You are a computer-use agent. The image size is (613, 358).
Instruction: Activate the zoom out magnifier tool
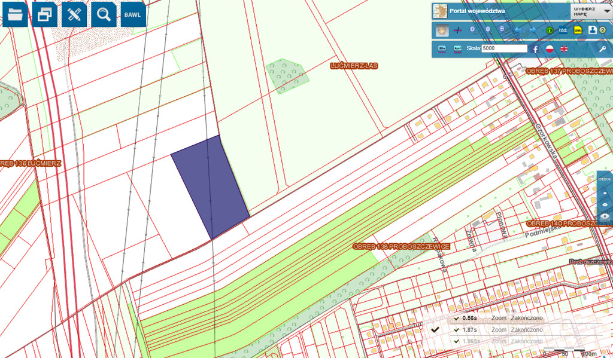(488, 30)
